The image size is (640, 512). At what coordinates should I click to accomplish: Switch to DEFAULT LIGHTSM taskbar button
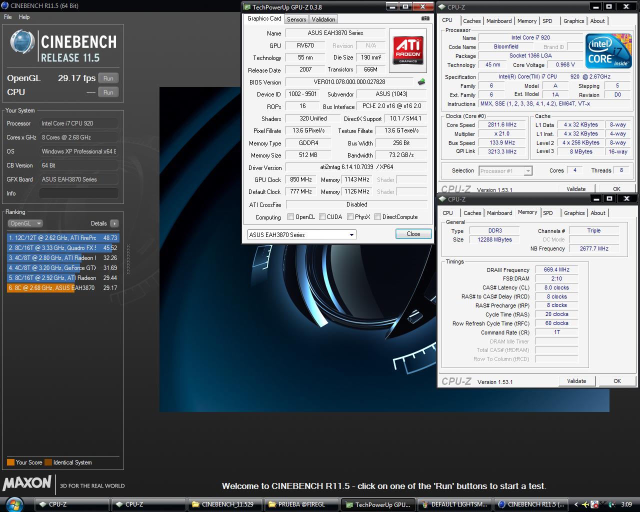(x=454, y=504)
